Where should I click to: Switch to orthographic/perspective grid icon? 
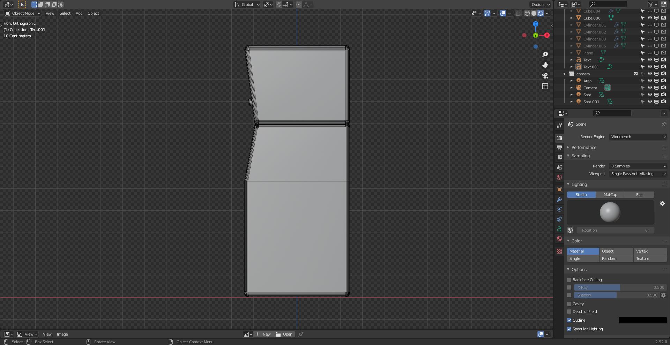coord(545,86)
